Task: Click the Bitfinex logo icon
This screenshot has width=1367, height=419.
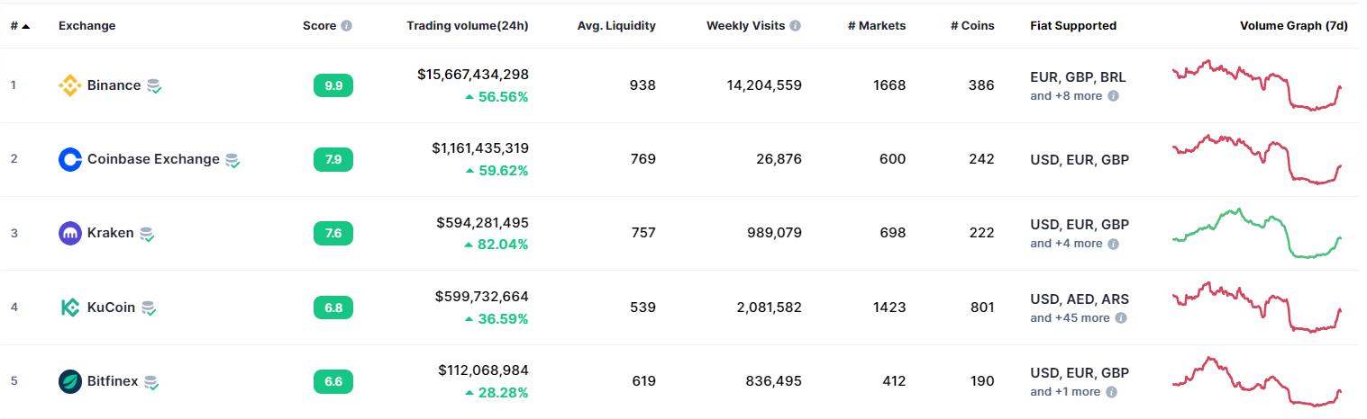Action: [69, 381]
